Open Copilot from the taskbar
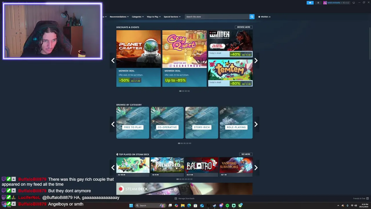 pyautogui.click(x=176, y=206)
